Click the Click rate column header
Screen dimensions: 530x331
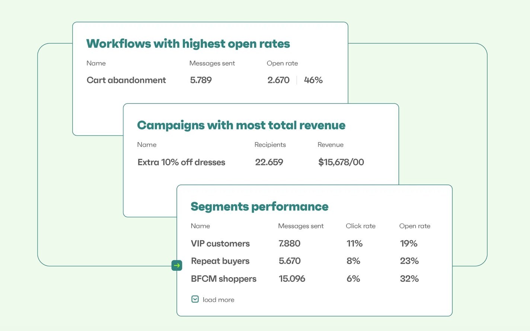[361, 226]
